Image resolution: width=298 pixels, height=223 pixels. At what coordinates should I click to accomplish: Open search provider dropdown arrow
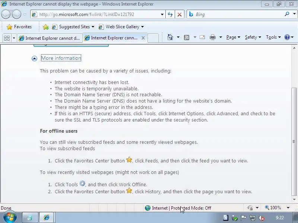[294, 14]
